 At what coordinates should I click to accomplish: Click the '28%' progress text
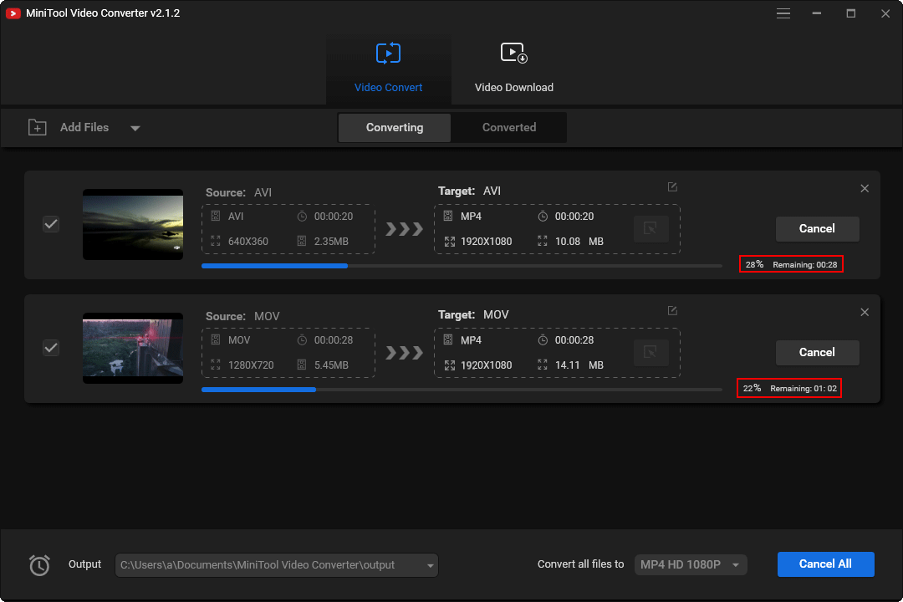pos(754,264)
